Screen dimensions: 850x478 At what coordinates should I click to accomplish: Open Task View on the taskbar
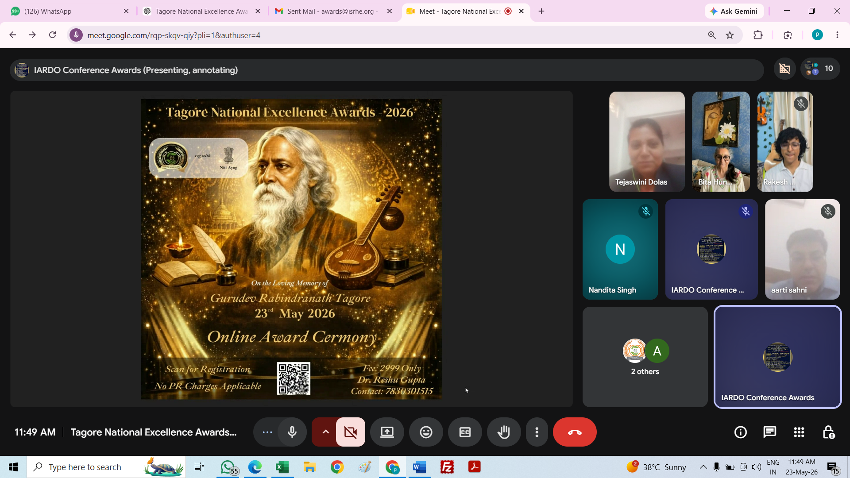pos(199,467)
